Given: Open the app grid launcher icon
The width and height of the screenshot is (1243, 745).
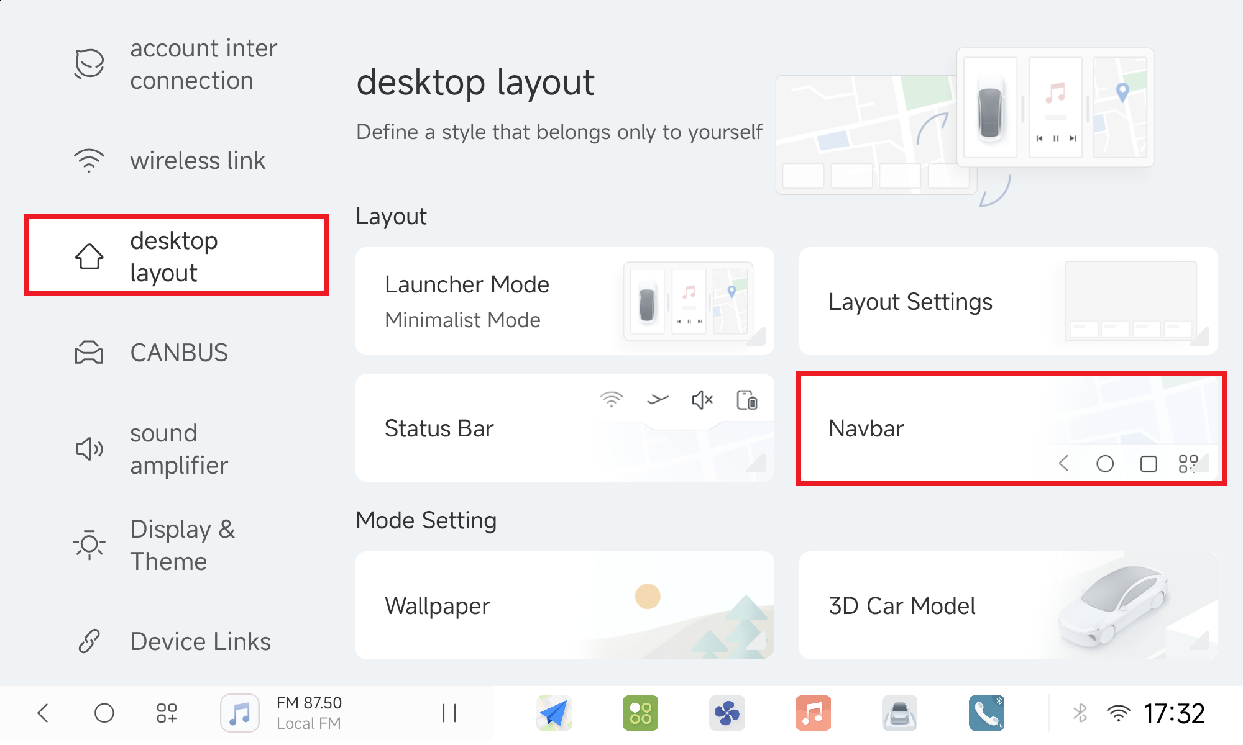Looking at the screenshot, I should click(167, 713).
